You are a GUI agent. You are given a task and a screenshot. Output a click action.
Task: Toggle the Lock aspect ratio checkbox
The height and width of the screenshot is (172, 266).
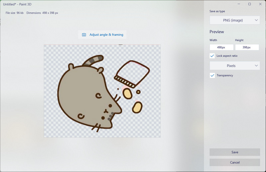tap(212, 56)
